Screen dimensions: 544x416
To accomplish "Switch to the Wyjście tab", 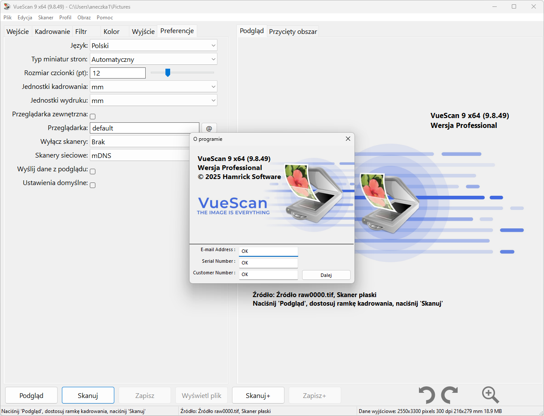I will click(143, 31).
